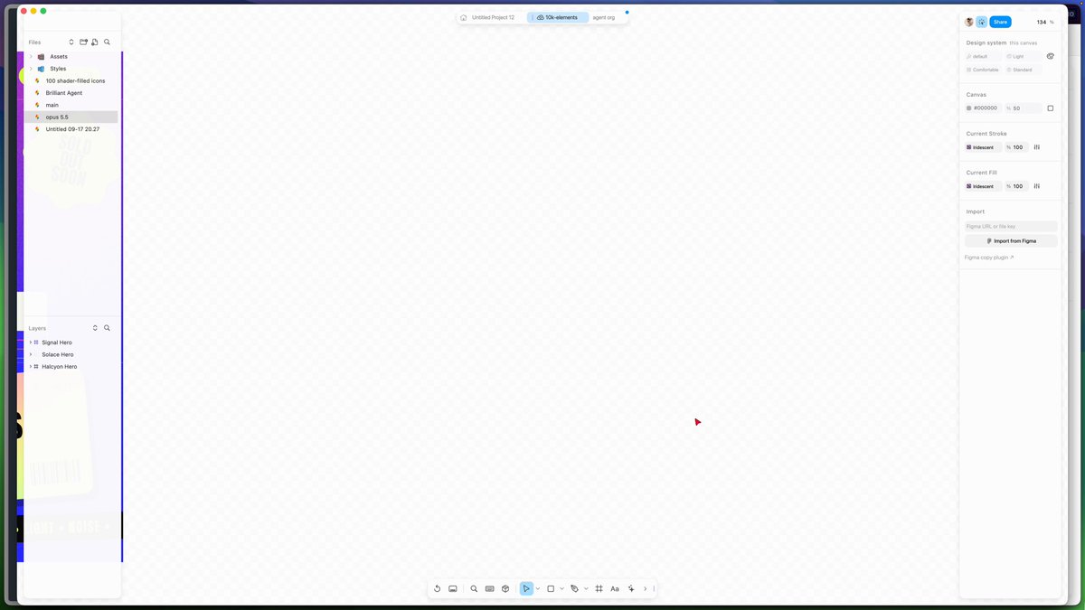Image resolution: width=1085 pixels, height=610 pixels.
Task: Select the Aa text tool
Action: coord(615,588)
